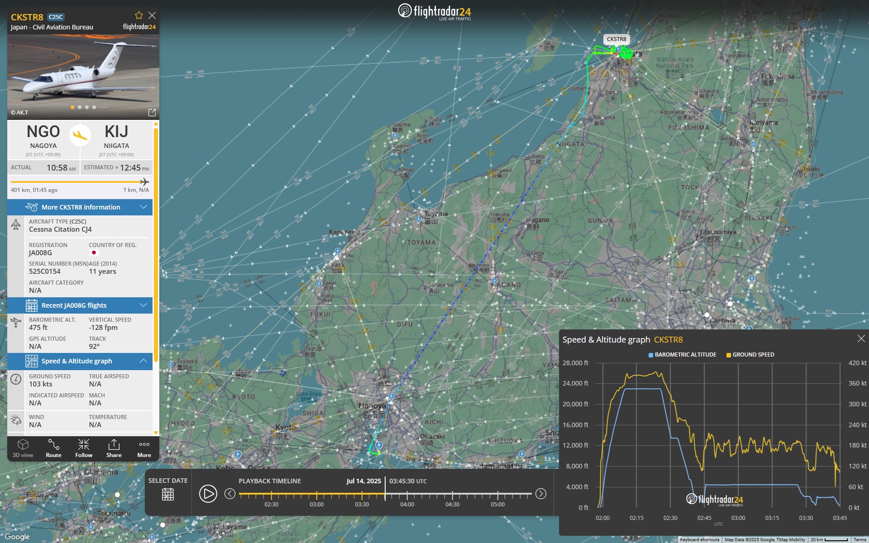Select third photo carousel dot
Image resolution: width=869 pixels, height=543 pixels.
tap(87, 107)
